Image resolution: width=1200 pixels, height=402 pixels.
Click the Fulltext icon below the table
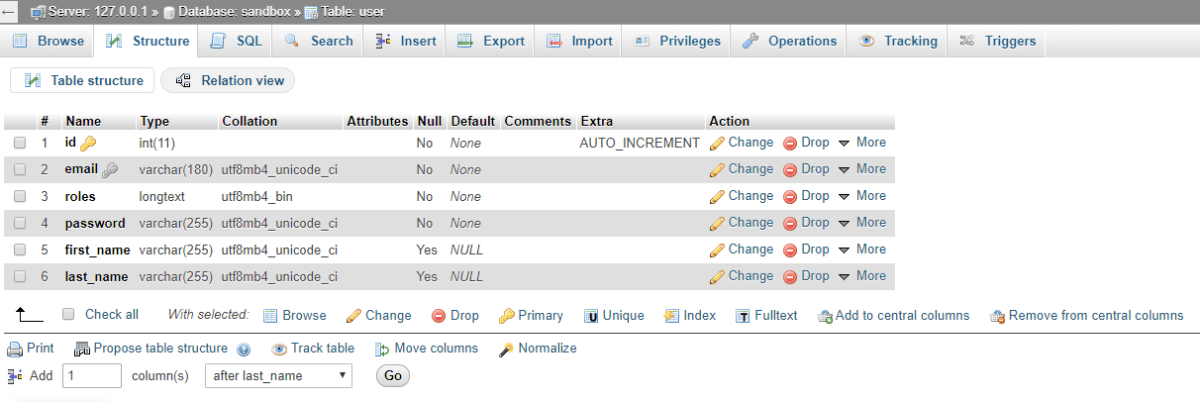[x=743, y=316]
